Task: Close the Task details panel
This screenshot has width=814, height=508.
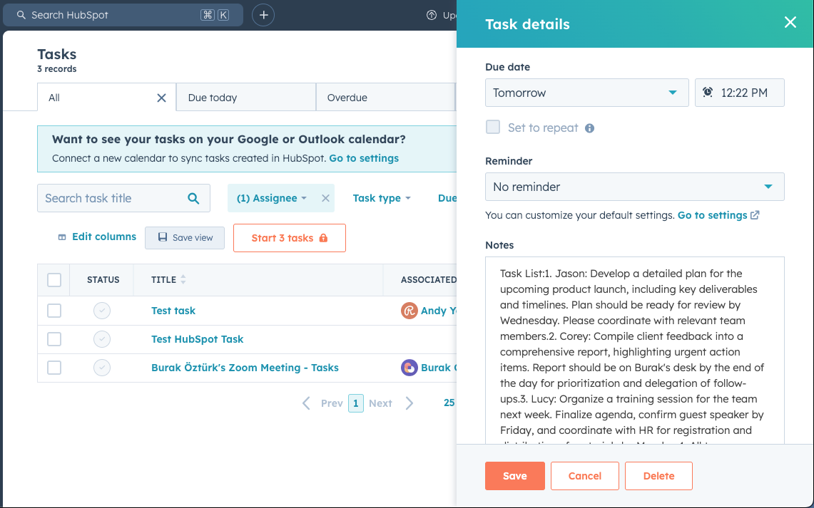Action: (790, 22)
